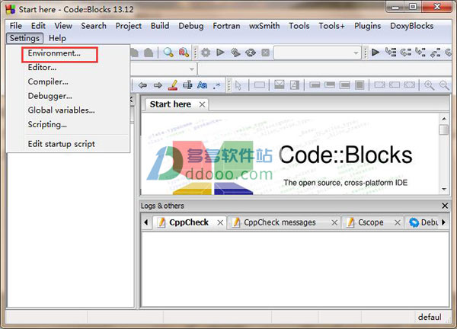
Task: Open the Tools+ menu
Action: [331, 26]
